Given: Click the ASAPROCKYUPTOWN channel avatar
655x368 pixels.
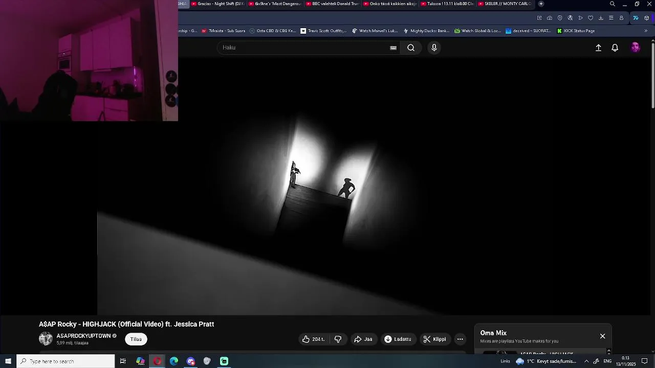Looking at the screenshot, I should [46, 338].
